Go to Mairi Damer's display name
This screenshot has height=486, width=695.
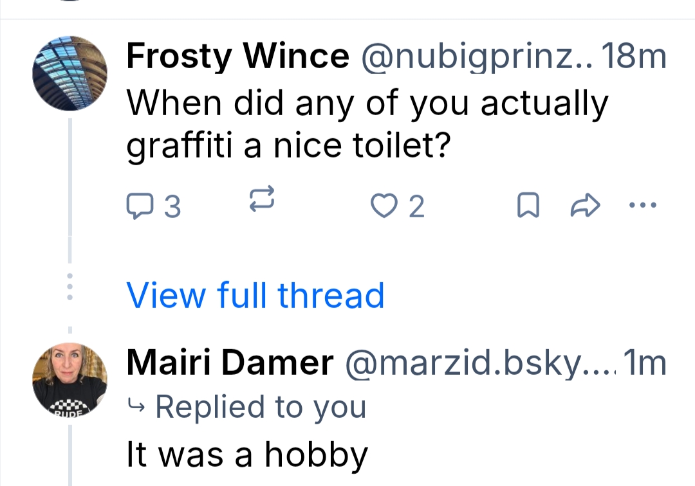pyautogui.click(x=230, y=363)
